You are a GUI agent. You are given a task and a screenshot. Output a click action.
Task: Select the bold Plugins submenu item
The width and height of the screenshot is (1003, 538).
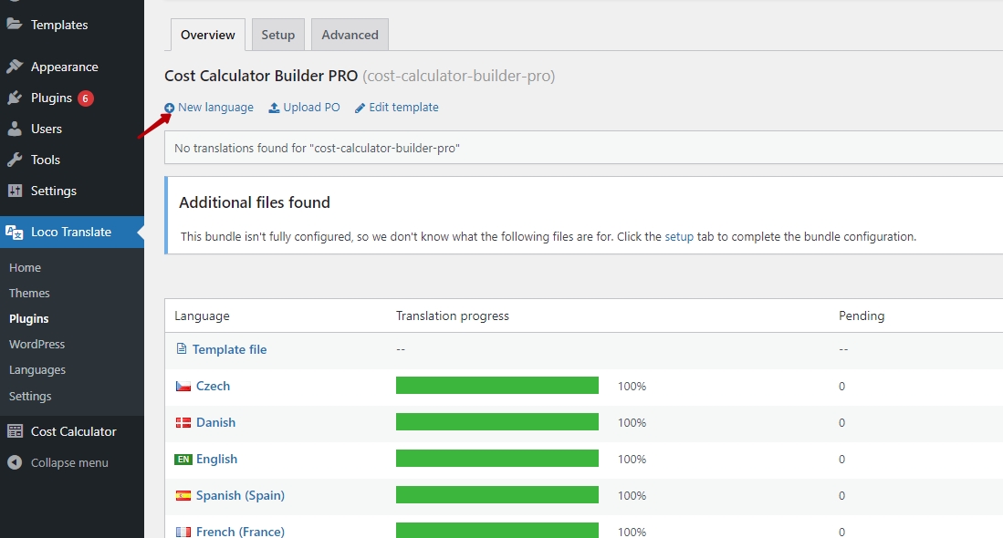(29, 319)
